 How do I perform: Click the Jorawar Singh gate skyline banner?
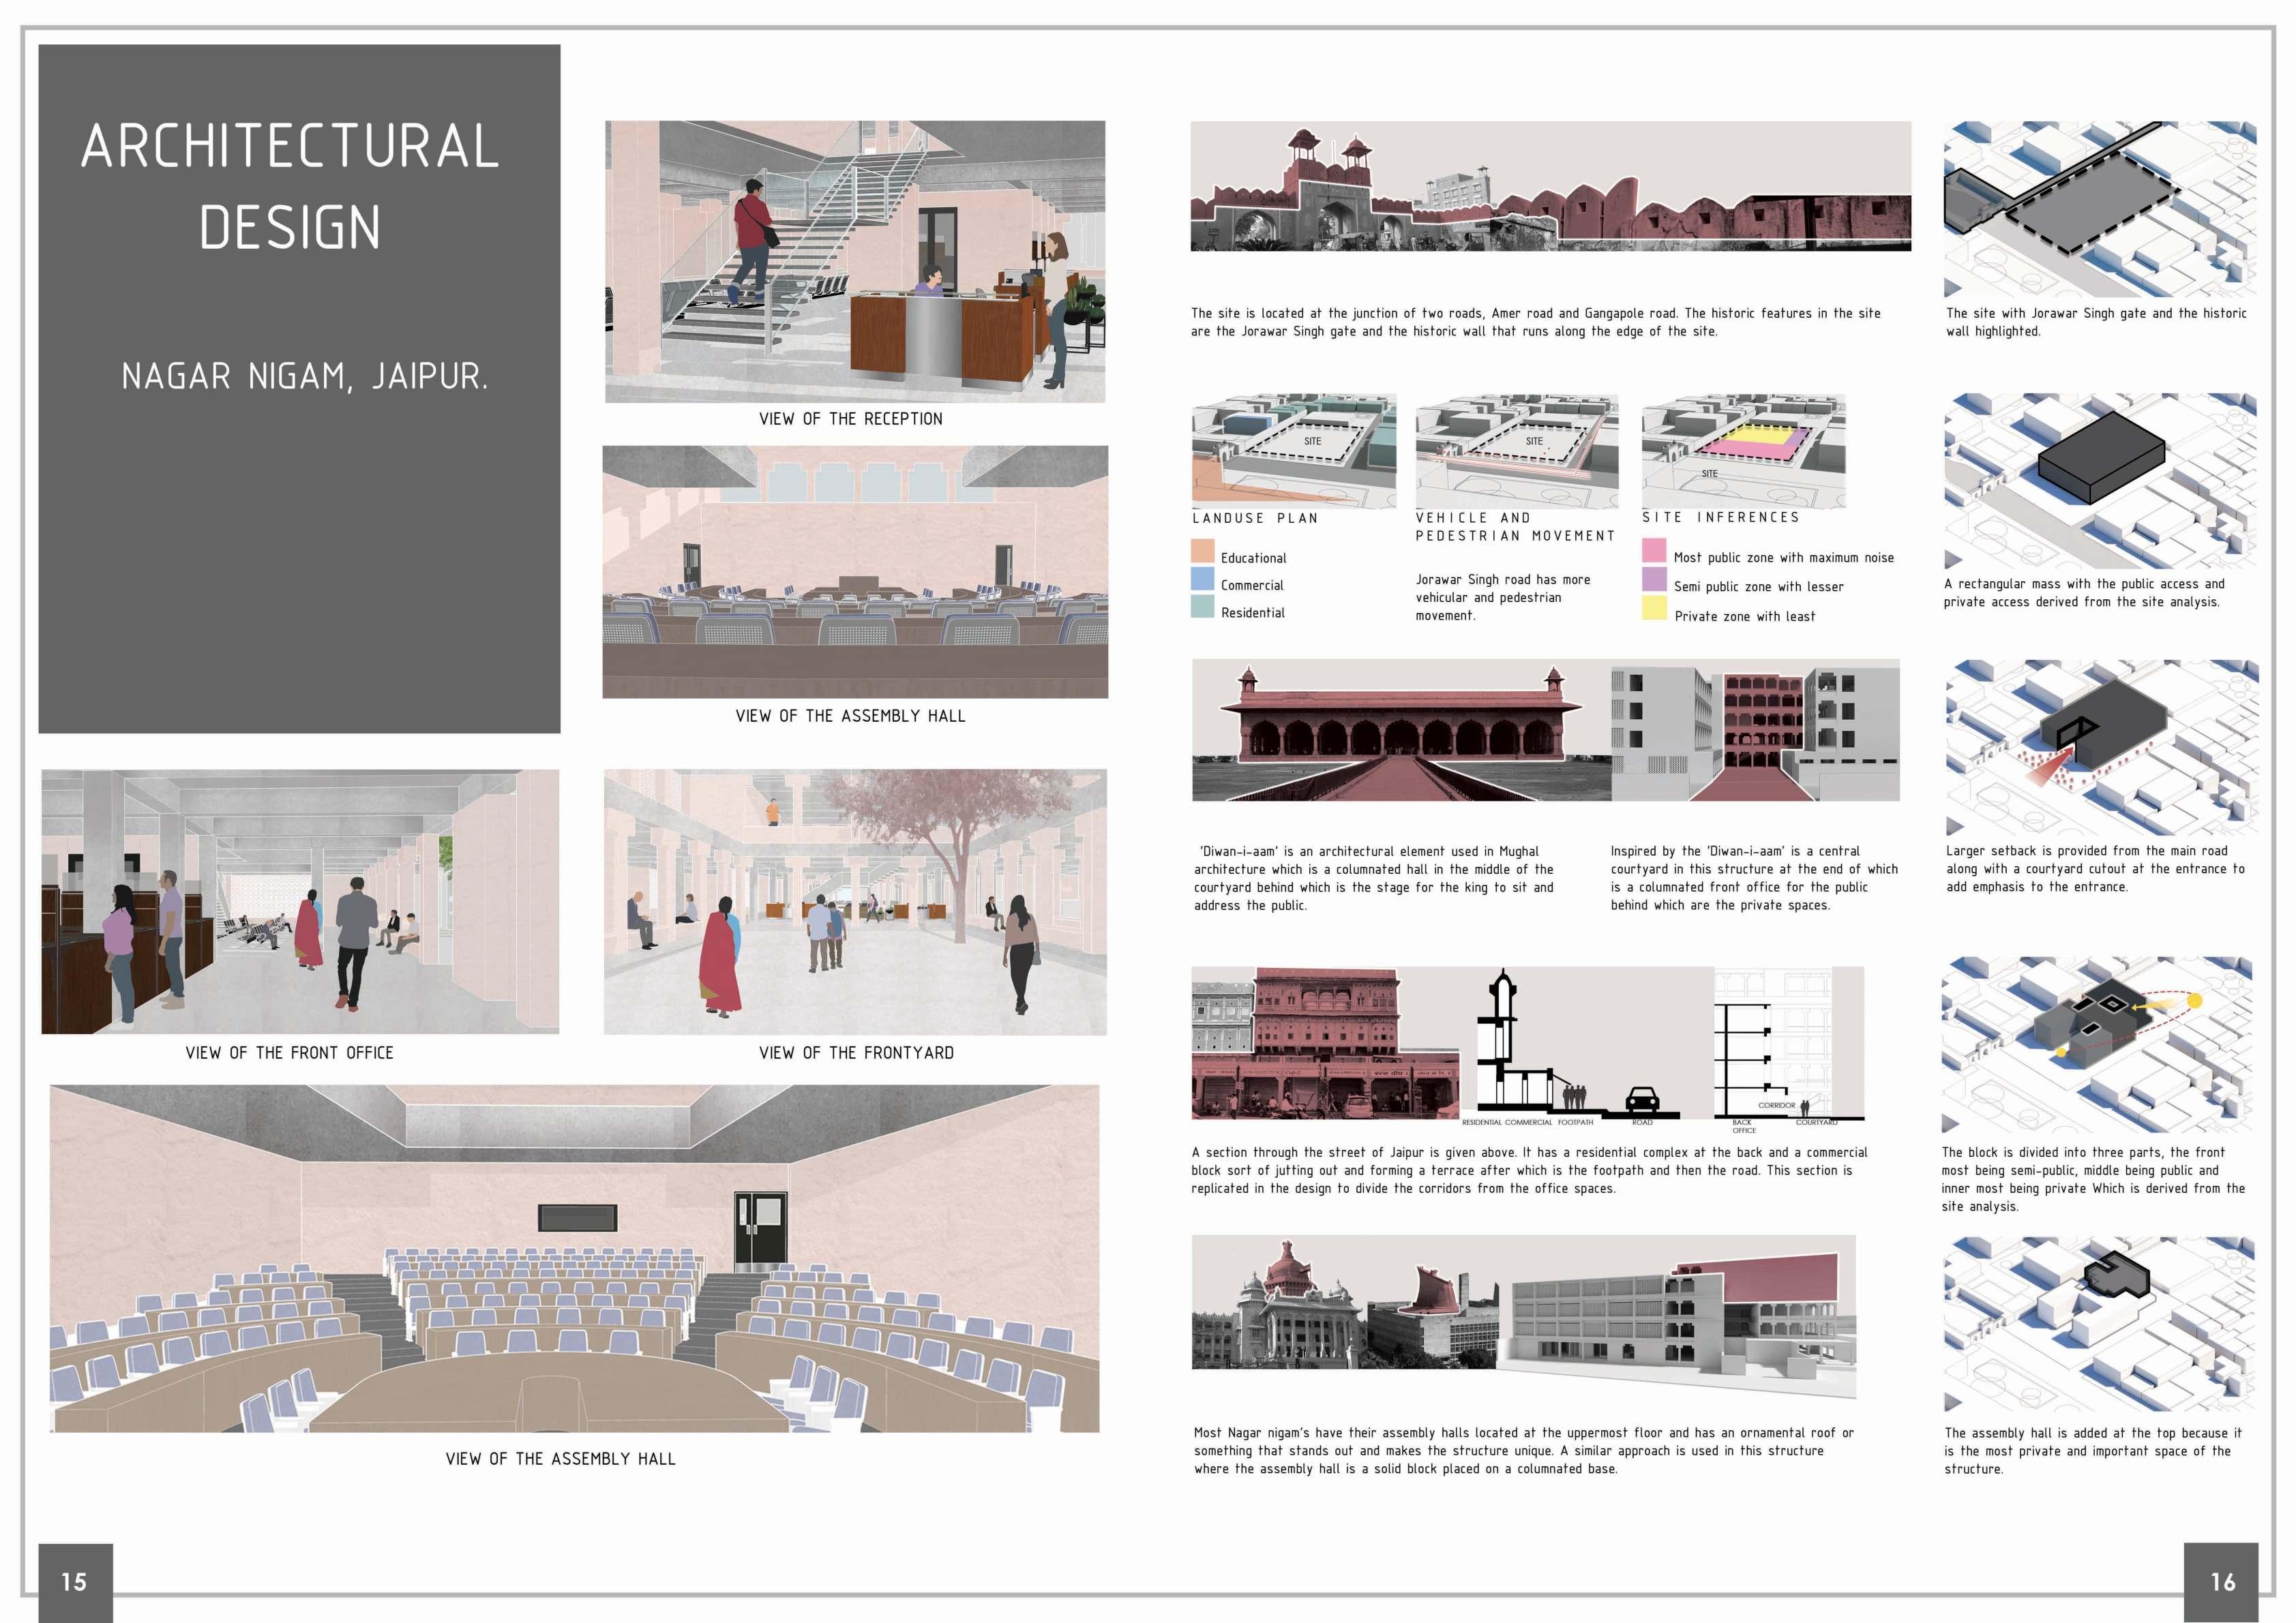1550,186
